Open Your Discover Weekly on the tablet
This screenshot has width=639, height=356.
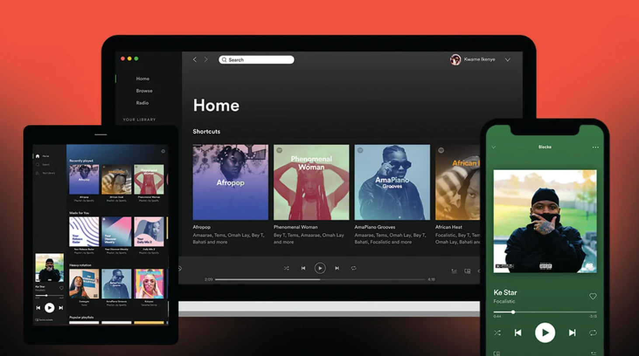[116, 232]
